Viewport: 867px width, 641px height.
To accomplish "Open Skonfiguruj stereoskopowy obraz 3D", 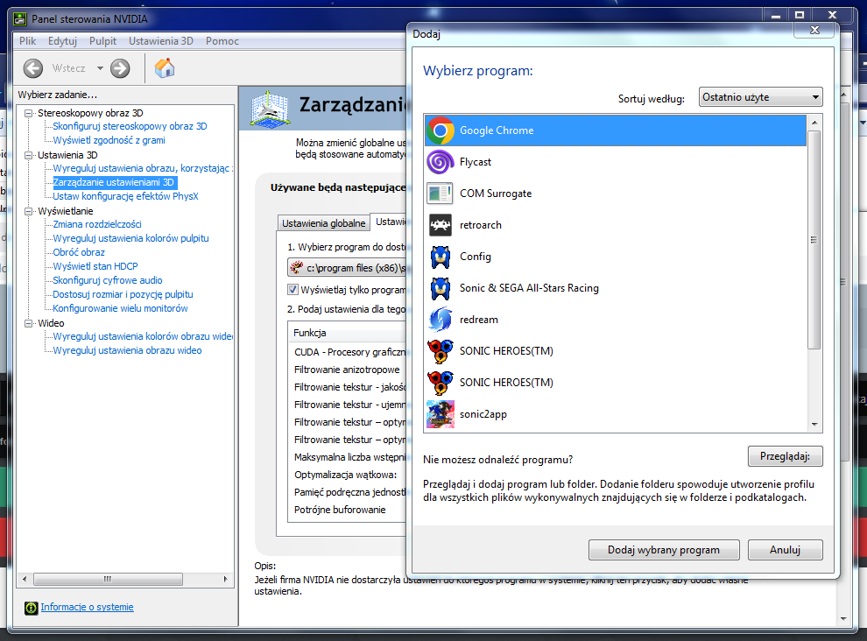I will pyautogui.click(x=130, y=126).
